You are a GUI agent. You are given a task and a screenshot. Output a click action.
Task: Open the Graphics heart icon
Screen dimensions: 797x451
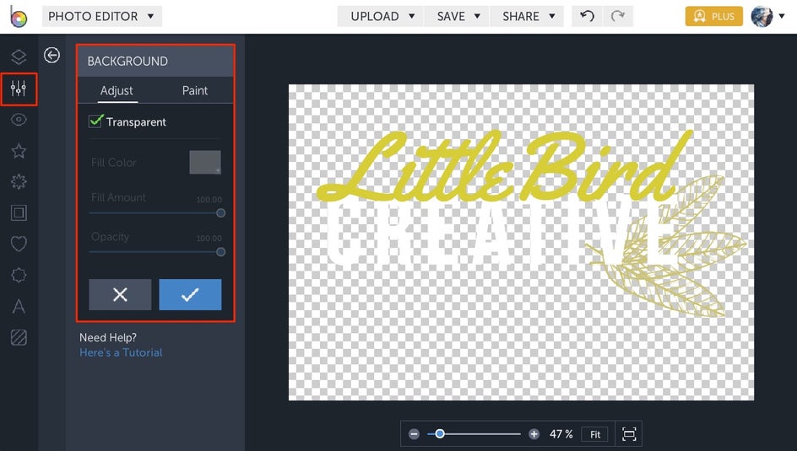pos(19,244)
